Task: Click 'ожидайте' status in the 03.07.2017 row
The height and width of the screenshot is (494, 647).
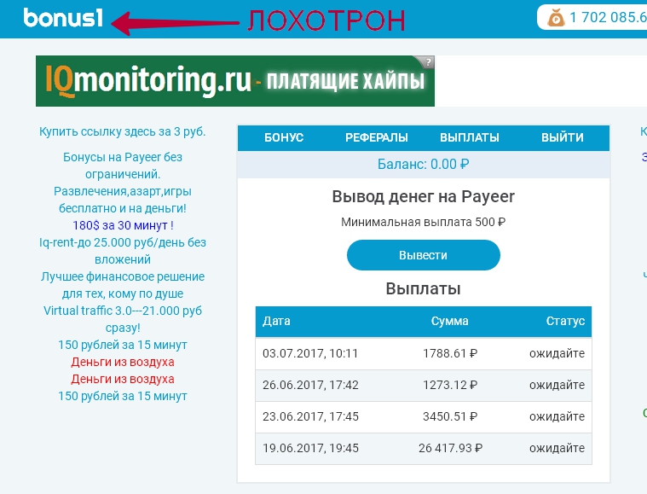Action: (x=557, y=353)
